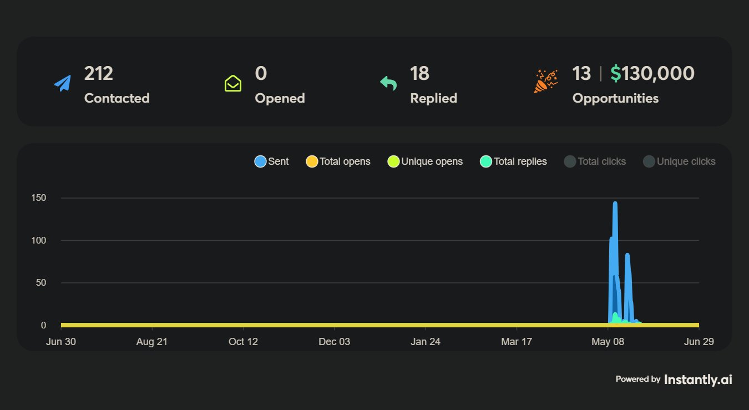Click the Opened label
The height and width of the screenshot is (410, 749).
280,98
